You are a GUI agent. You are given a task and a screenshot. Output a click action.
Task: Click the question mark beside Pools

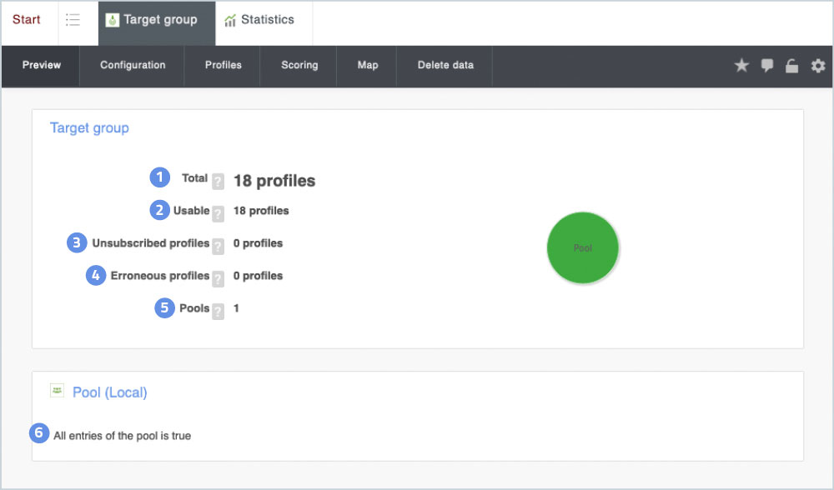[x=218, y=311]
